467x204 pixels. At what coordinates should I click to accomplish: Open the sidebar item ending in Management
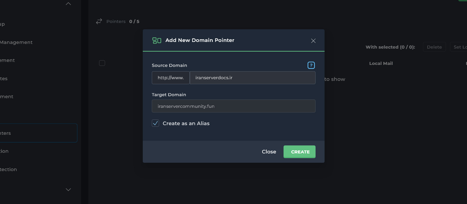pos(16,42)
